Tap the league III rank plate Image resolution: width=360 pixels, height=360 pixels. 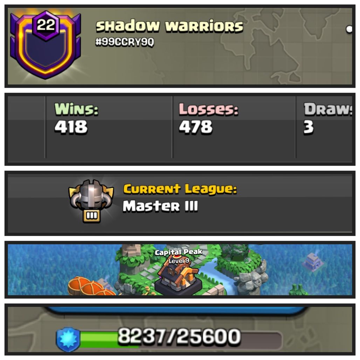click(92, 216)
